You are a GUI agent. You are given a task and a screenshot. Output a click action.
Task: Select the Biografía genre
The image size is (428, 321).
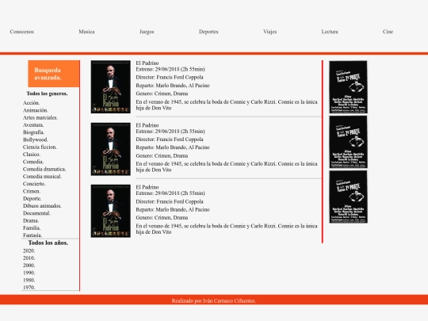click(33, 132)
